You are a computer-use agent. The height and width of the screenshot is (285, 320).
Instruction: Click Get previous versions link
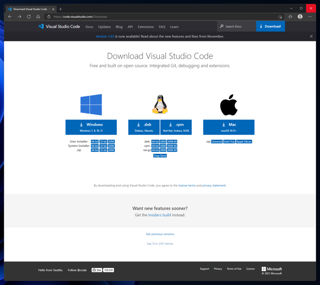[x=160, y=234]
